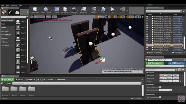
Task: Click the Cylinder primitive icon
Action: [x=18, y=61]
